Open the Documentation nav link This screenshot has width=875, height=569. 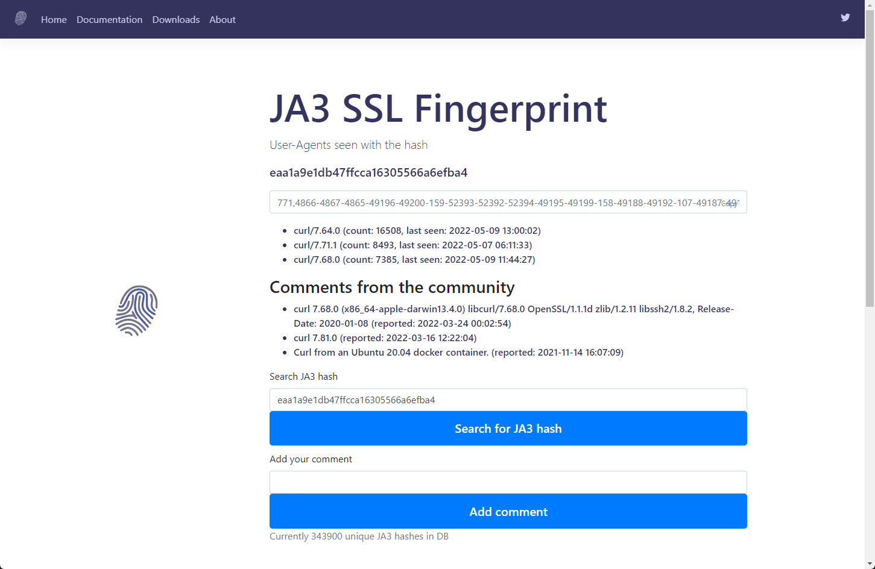[110, 19]
